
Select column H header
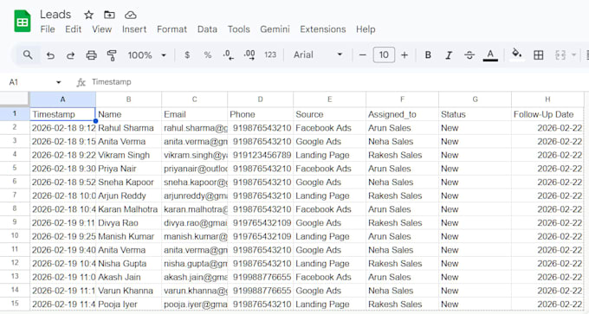(x=547, y=99)
